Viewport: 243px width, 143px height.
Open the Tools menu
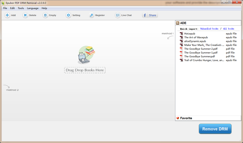pyautogui.click(x=21, y=8)
